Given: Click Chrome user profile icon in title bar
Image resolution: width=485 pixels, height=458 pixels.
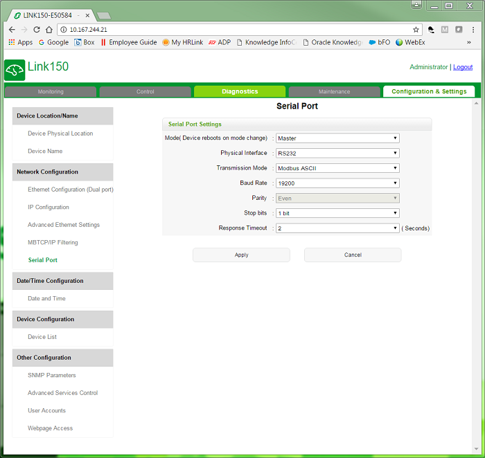Looking at the screenshot, I should [416, 5].
